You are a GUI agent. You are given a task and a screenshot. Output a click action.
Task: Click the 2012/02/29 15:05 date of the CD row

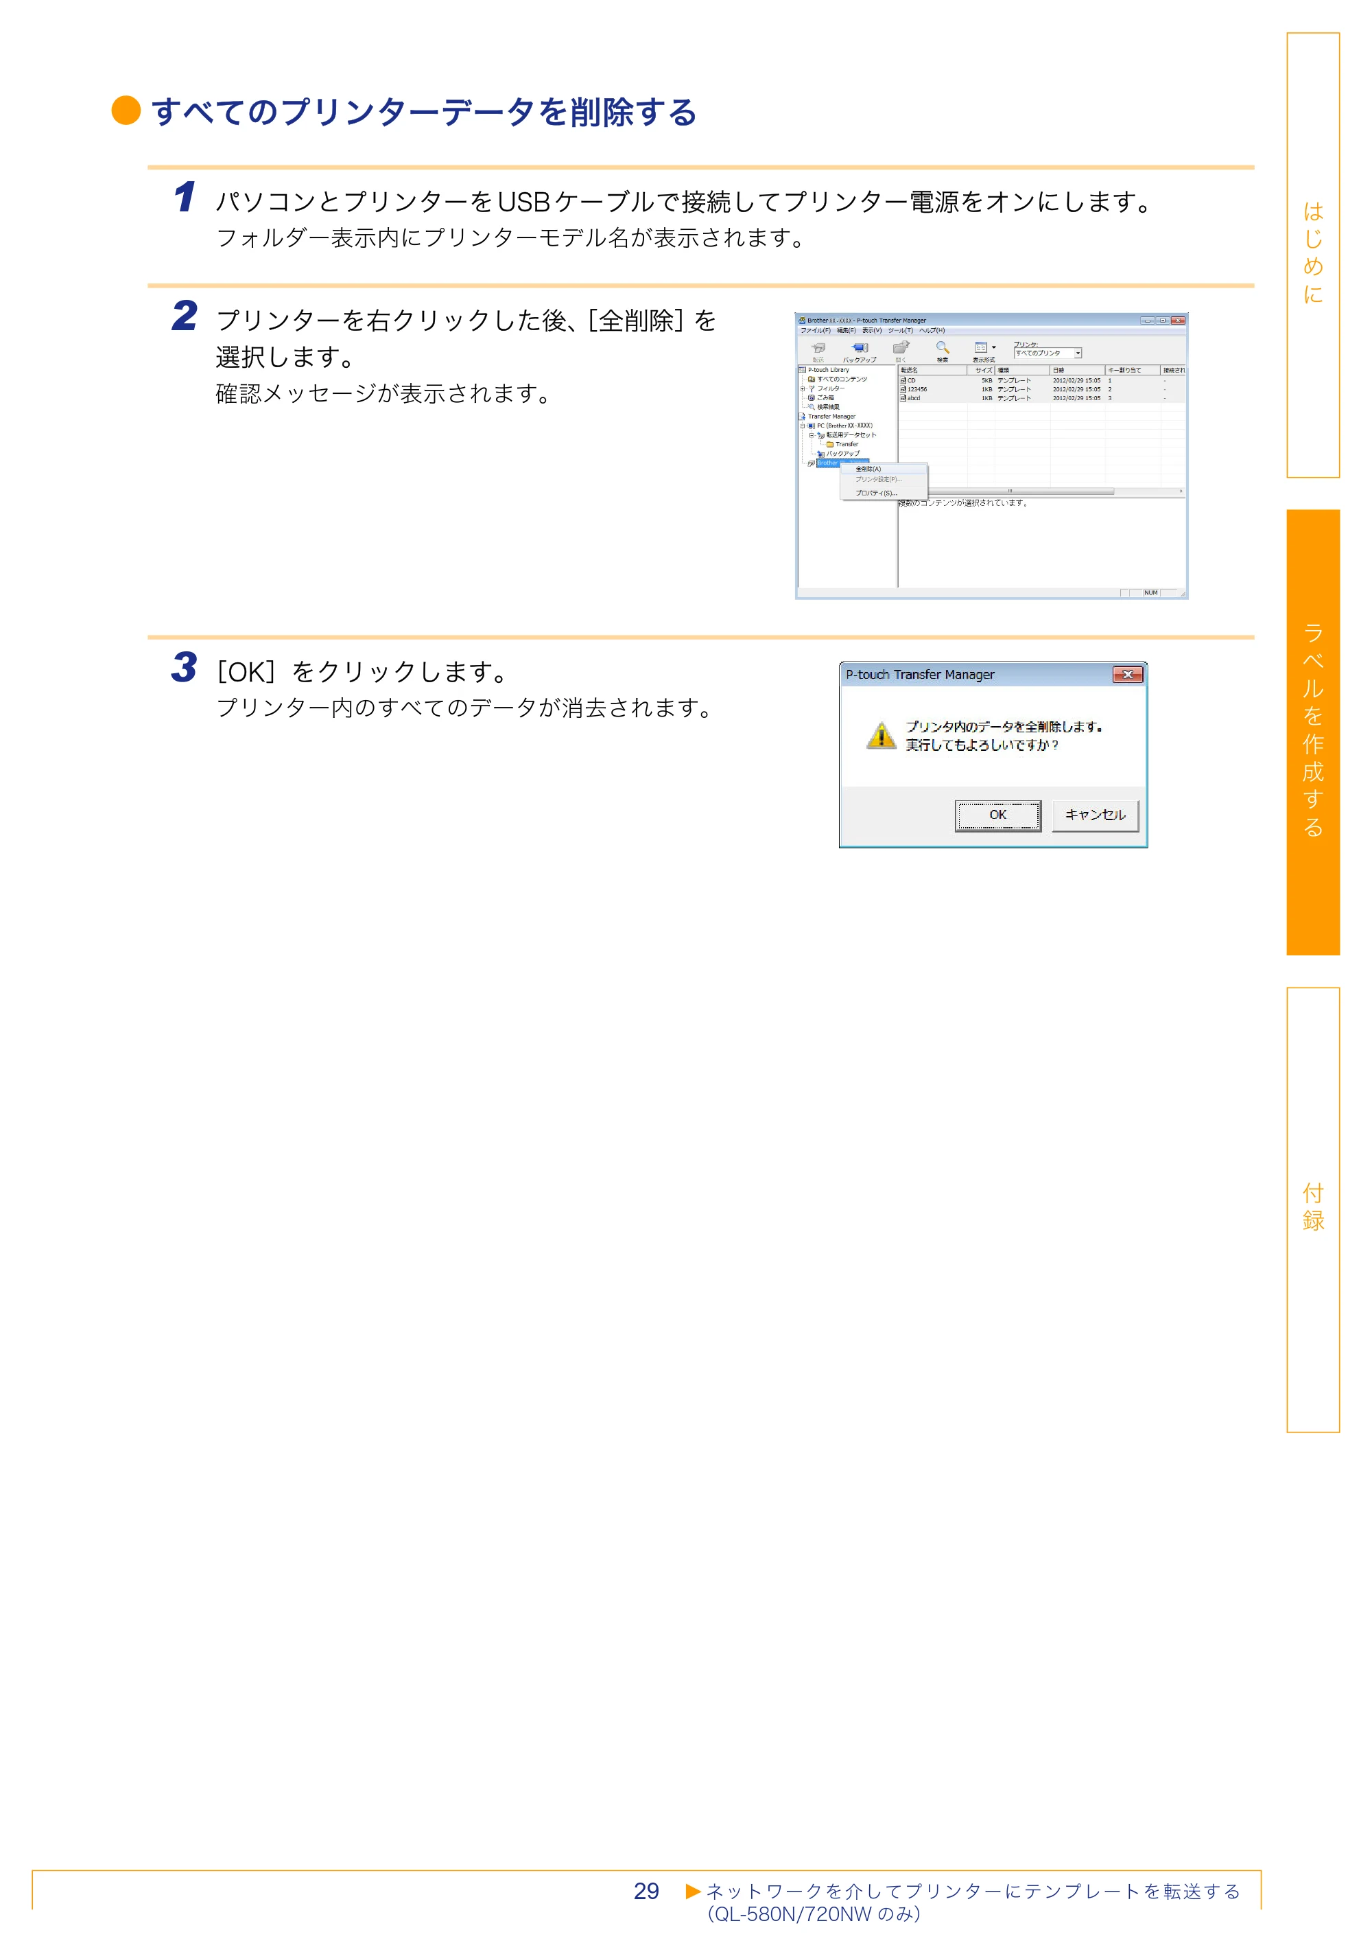(x=1076, y=381)
